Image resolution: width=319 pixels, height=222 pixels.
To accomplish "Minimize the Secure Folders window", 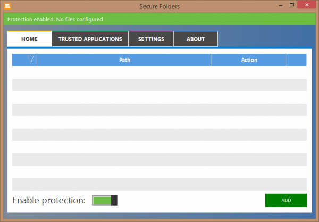I will [x=281, y=5].
